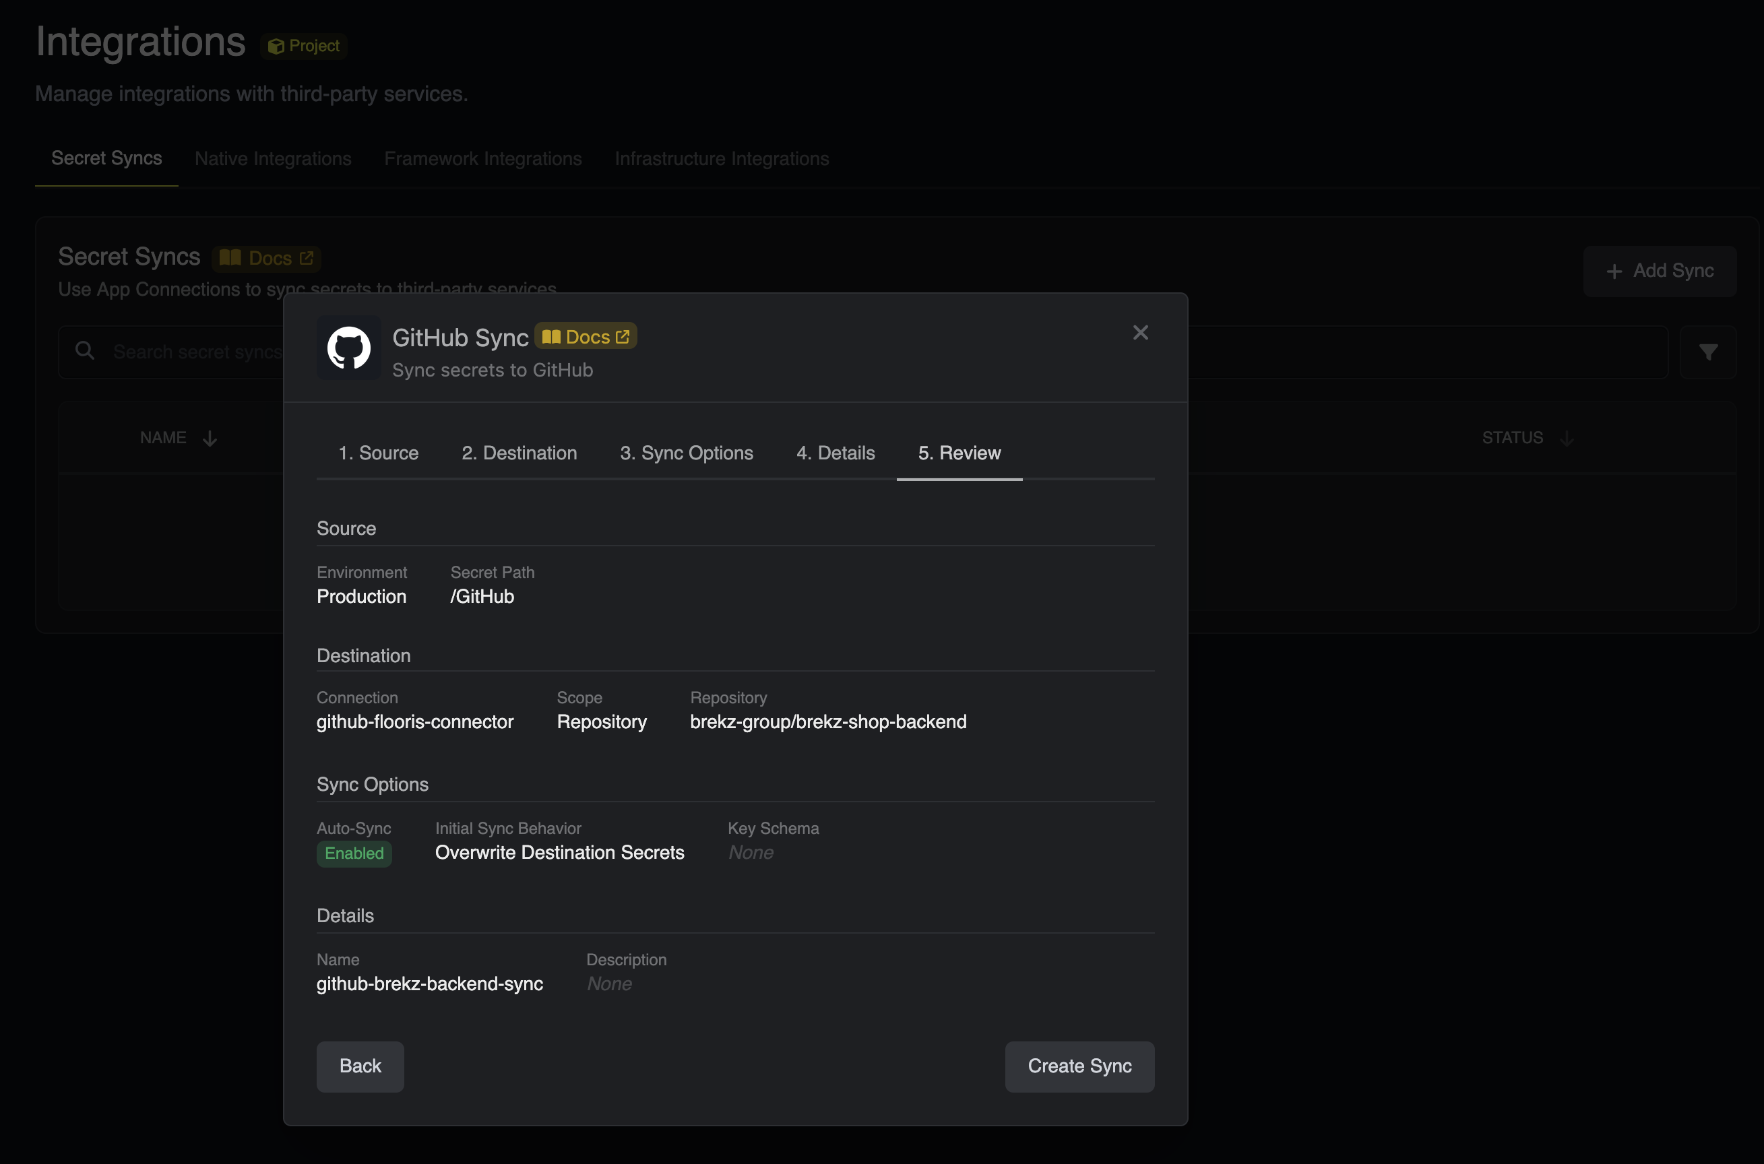
Task: Select the 5. Review step tab
Action: tap(959, 453)
